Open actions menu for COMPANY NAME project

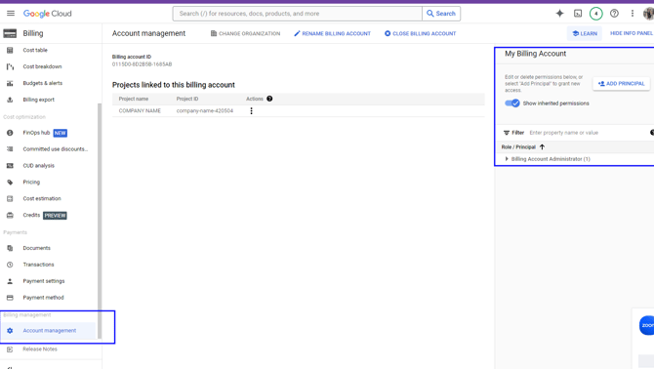[x=251, y=111]
